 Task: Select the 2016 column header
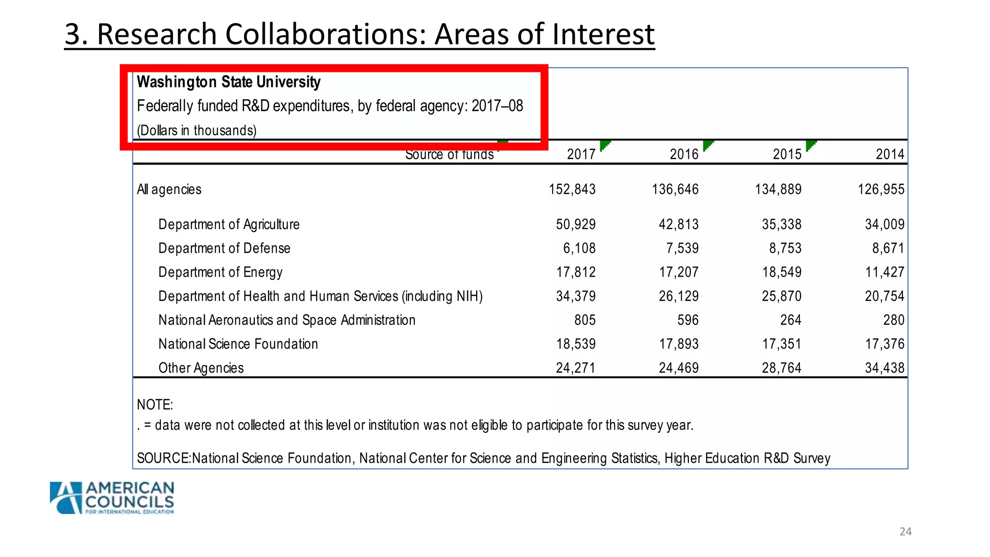coord(684,154)
